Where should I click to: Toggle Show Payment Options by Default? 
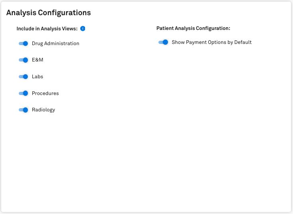click(163, 42)
